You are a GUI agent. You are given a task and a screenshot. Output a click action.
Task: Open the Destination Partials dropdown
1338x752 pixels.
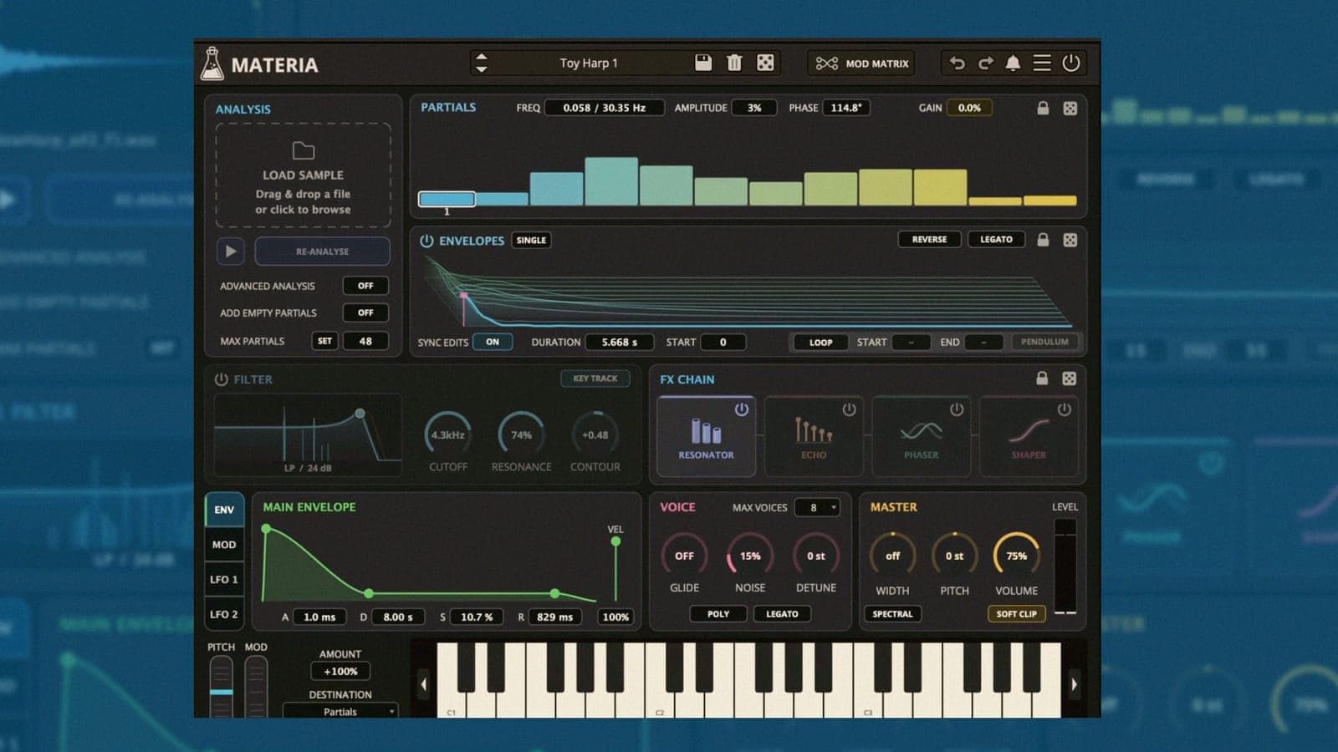[340, 712]
